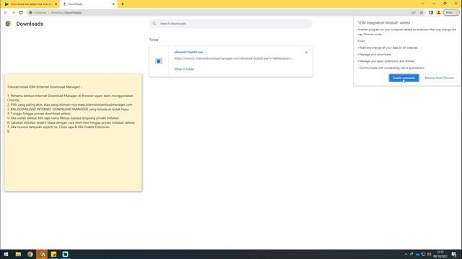The width and height of the screenshot is (462, 259).
Task: Go back with the browser arrow
Action: [6, 13]
